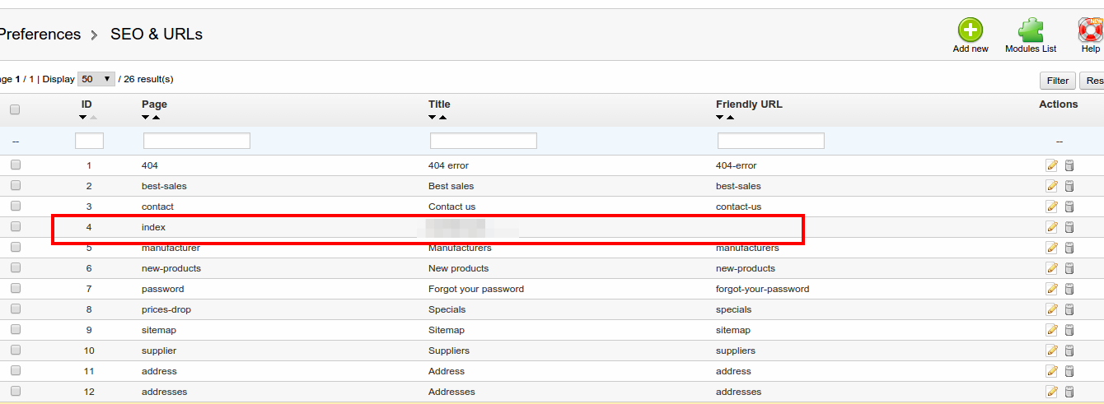Delete the sitemap row

[1069, 330]
